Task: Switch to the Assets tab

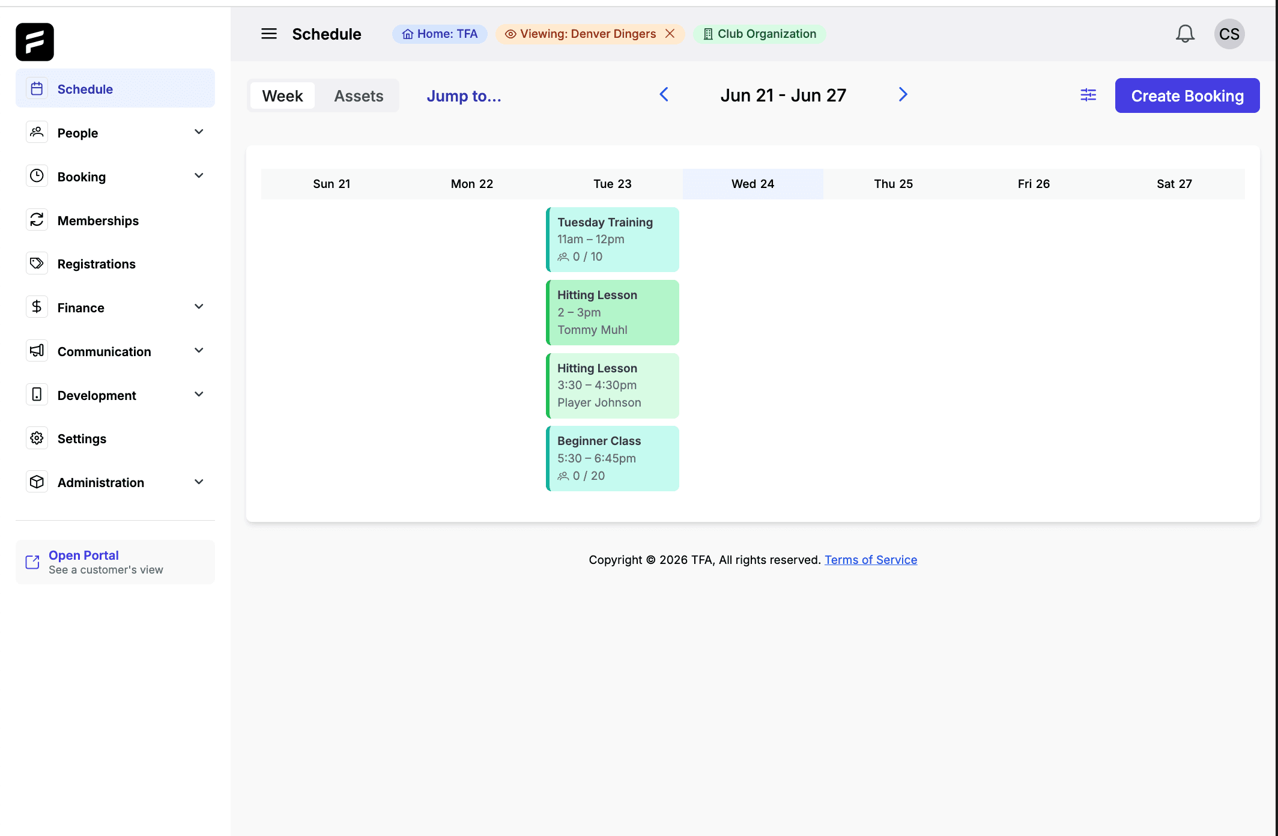Action: (359, 96)
